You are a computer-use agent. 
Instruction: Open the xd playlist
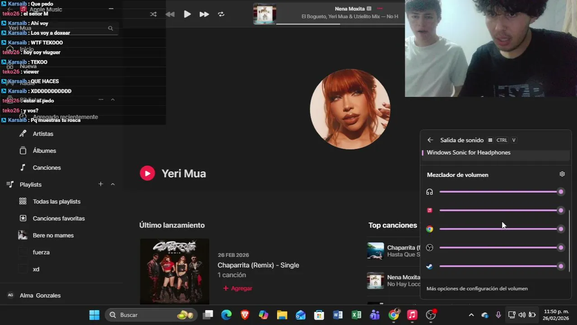[x=36, y=269]
